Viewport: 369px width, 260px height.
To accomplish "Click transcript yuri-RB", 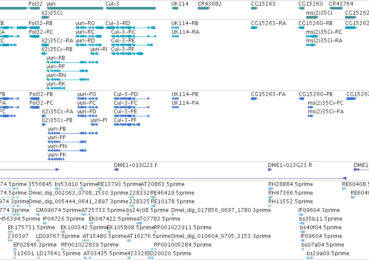I will click(x=56, y=58).
